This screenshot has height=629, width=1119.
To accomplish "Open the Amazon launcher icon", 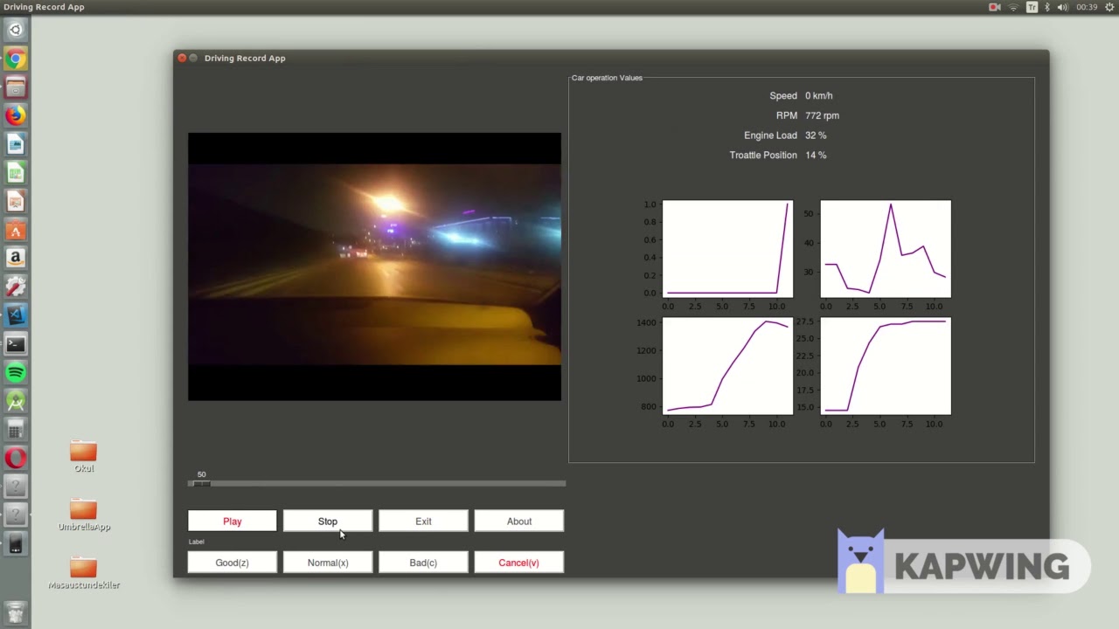I will pos(15,259).
